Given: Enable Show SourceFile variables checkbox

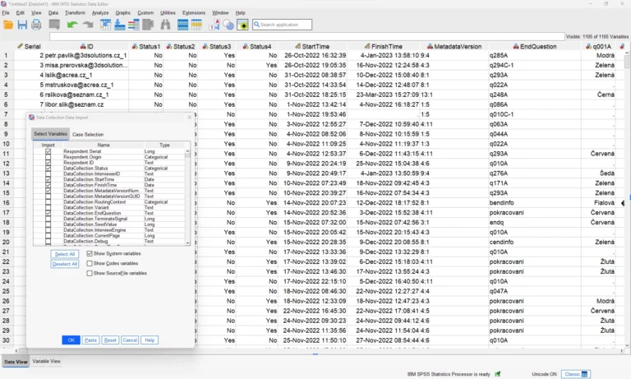Looking at the screenshot, I should click(90, 273).
